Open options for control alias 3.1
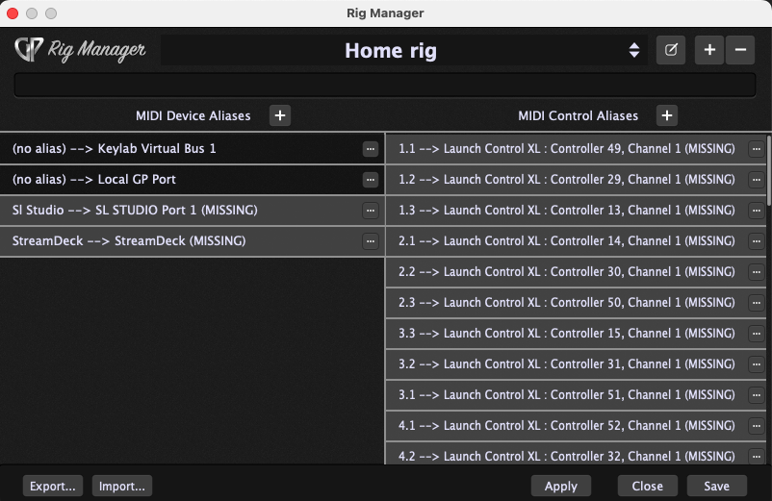 click(x=757, y=395)
